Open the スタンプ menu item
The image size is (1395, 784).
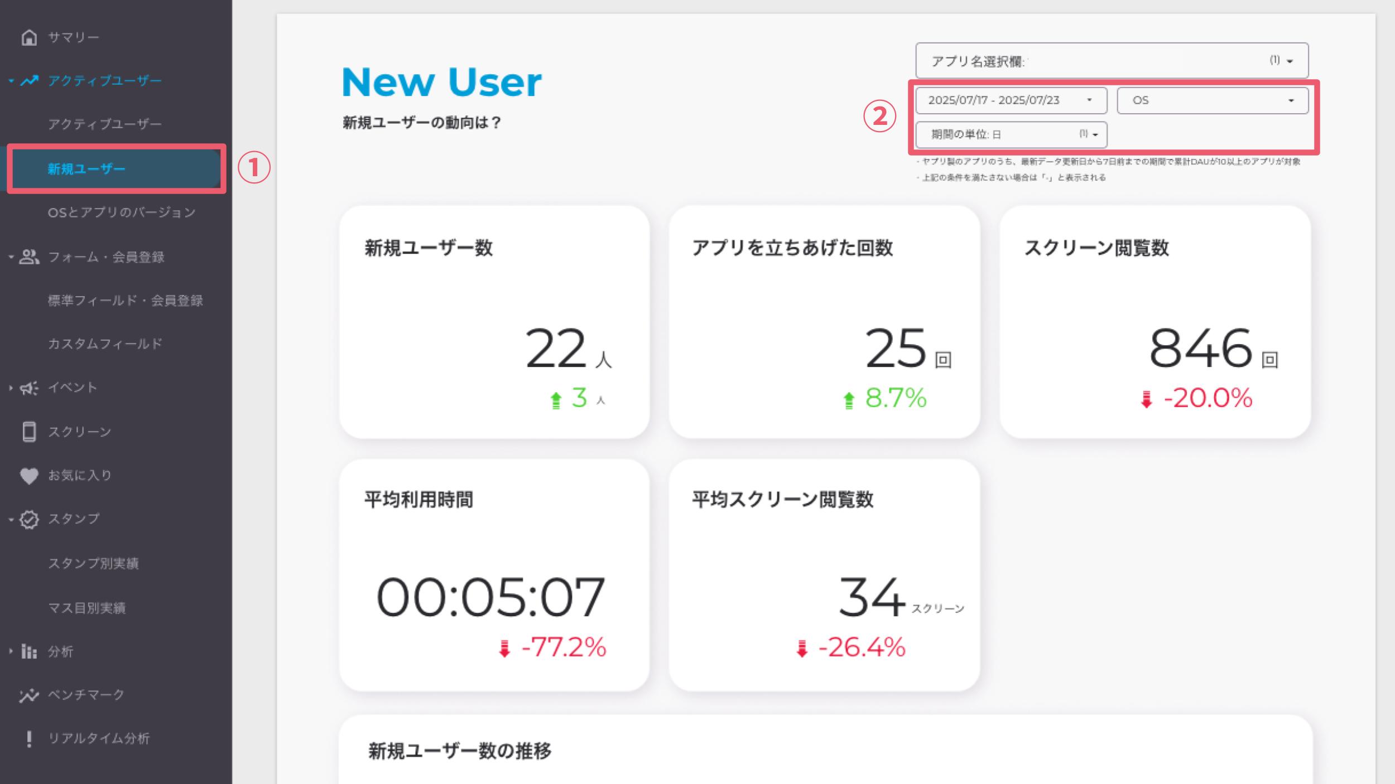(74, 519)
